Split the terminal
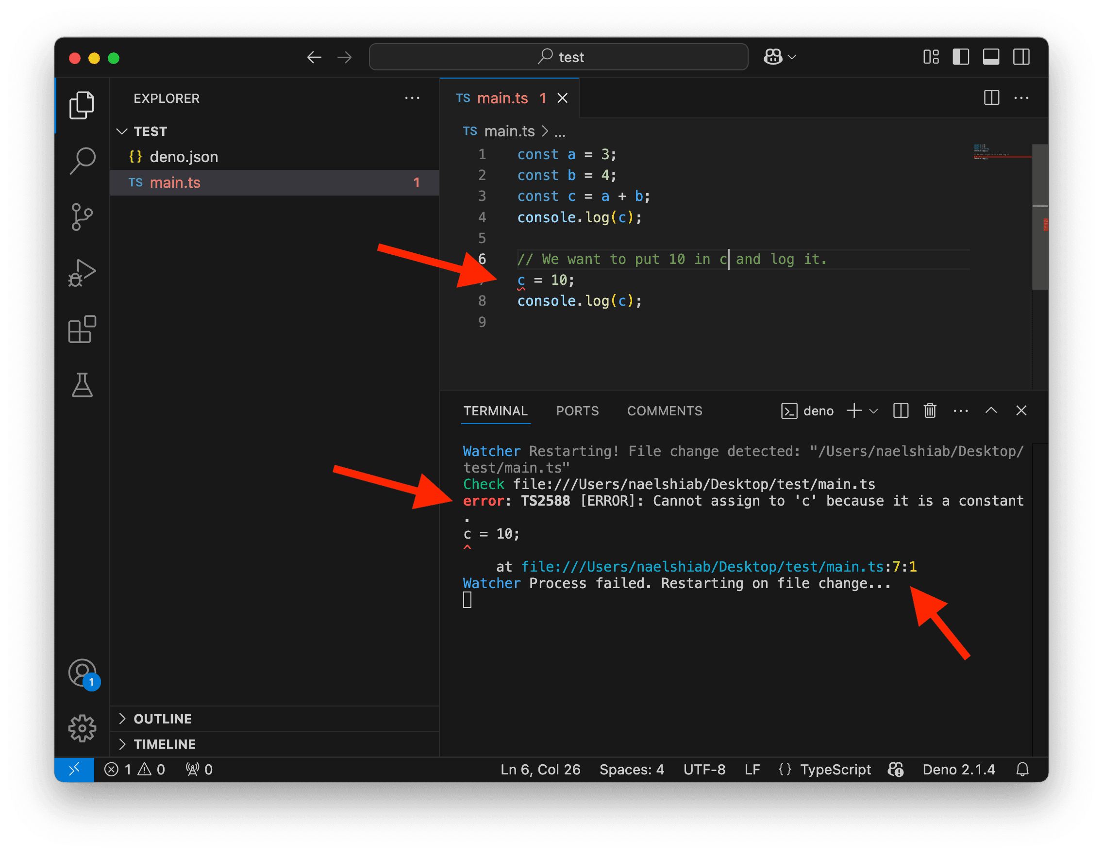The height and width of the screenshot is (854, 1103). click(x=901, y=411)
